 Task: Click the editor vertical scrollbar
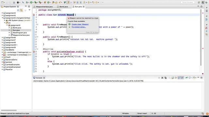pyautogui.click(x=201, y=37)
